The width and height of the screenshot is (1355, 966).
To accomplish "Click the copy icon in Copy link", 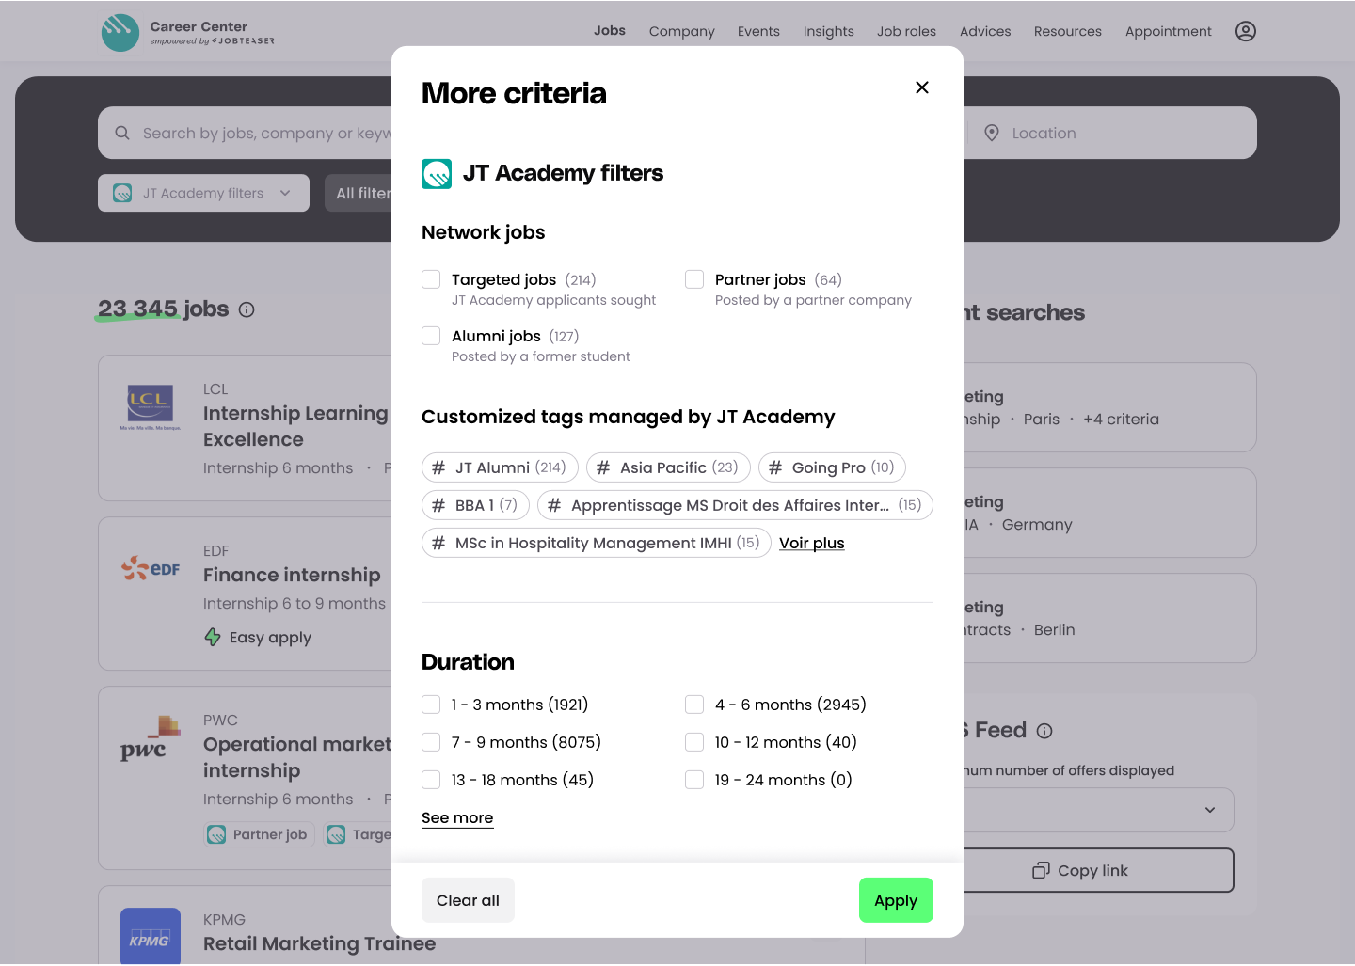I will 1041,870.
